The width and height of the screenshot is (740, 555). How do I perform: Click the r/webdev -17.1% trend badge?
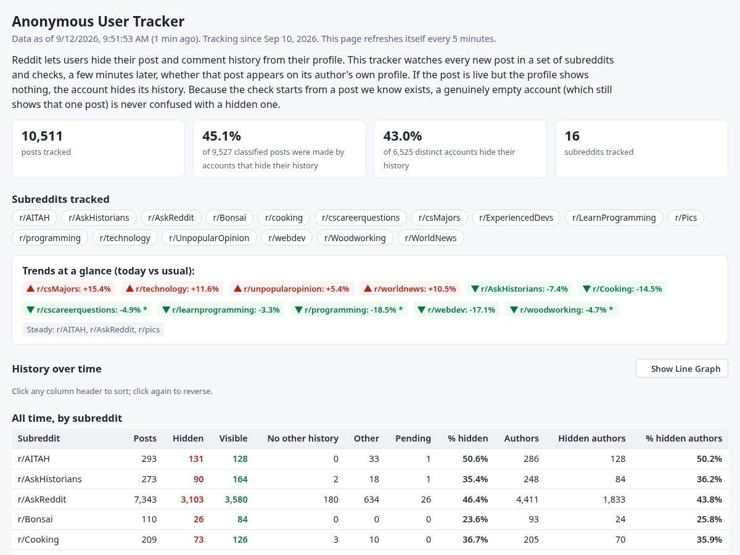pos(456,310)
